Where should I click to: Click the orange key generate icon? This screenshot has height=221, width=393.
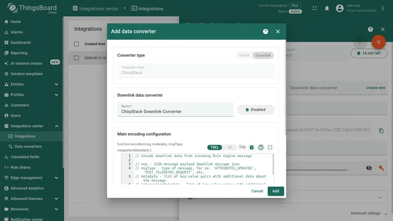[x=381, y=168]
